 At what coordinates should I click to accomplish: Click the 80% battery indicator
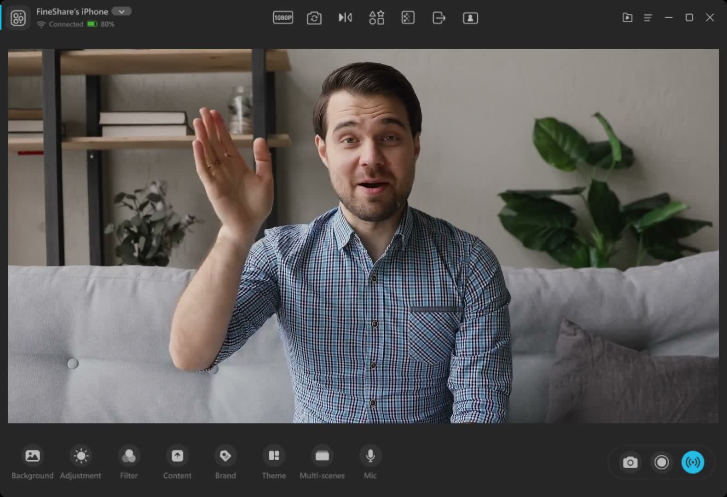coord(101,24)
